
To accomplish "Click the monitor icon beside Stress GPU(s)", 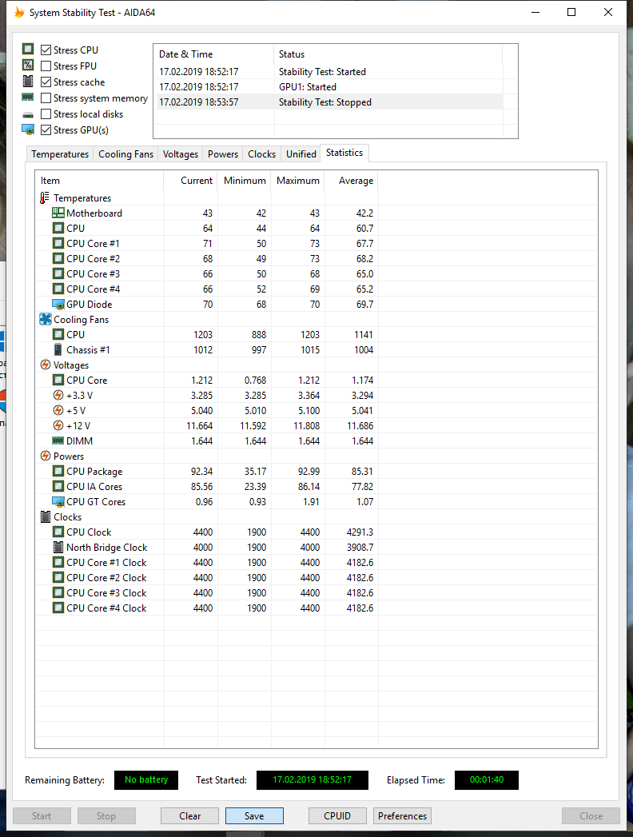I will tap(28, 130).
